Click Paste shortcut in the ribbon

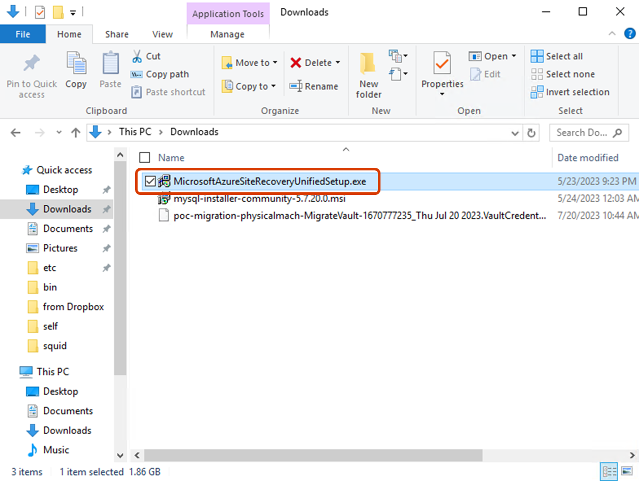[168, 92]
